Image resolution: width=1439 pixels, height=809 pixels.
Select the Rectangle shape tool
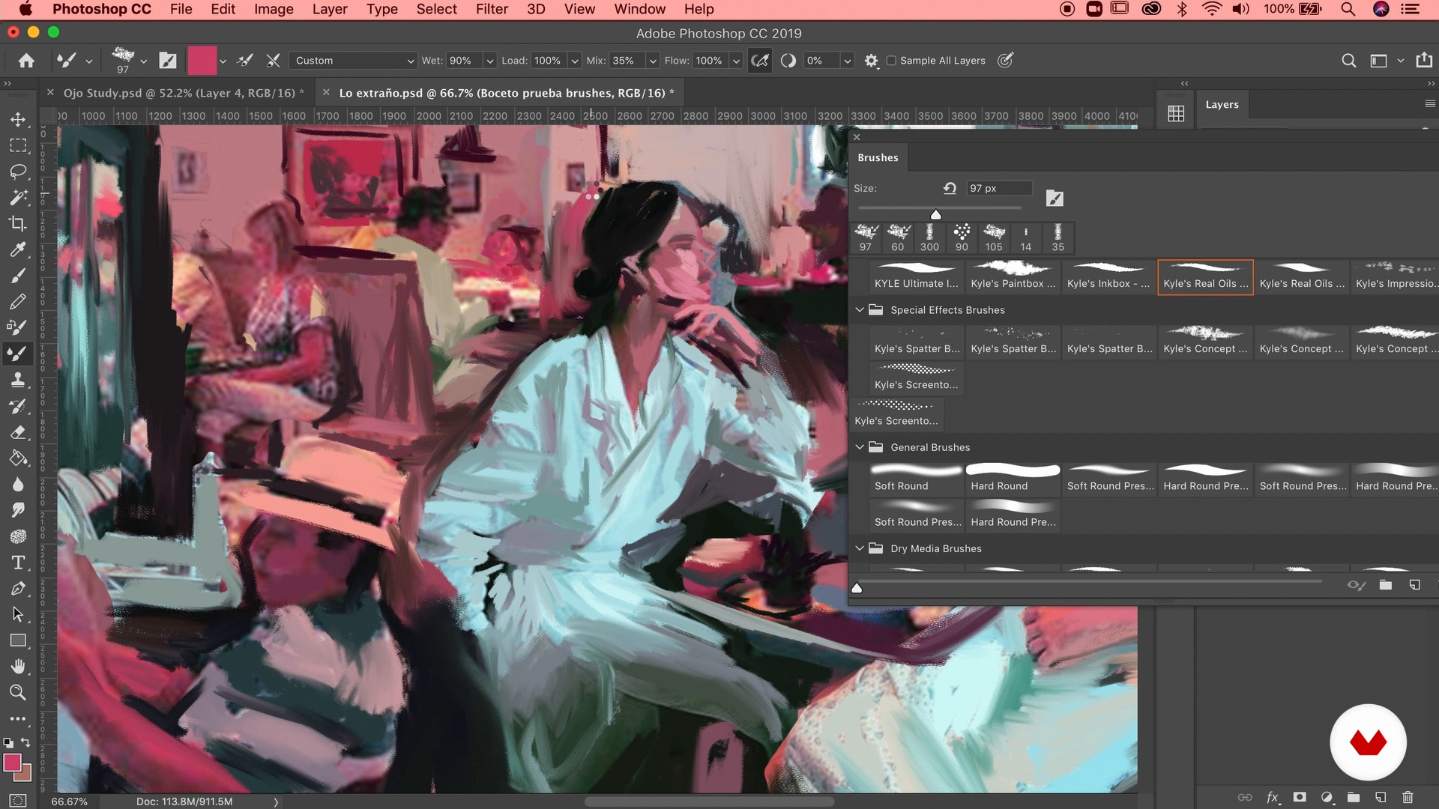click(18, 640)
